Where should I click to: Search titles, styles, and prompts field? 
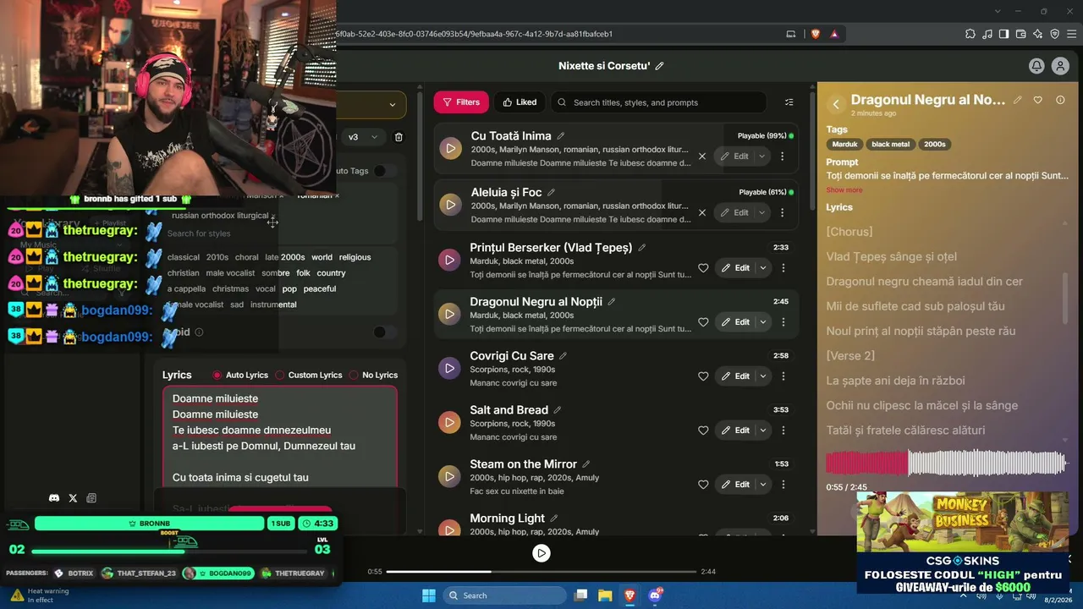[659, 102]
